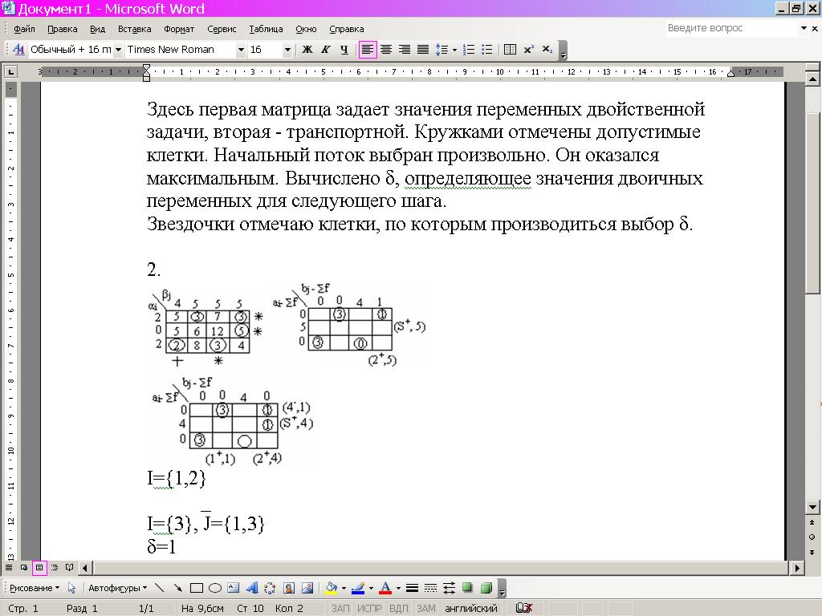The height and width of the screenshot is (616, 822).
Task: Select the Rectangle drawing tool
Action: 196,588
